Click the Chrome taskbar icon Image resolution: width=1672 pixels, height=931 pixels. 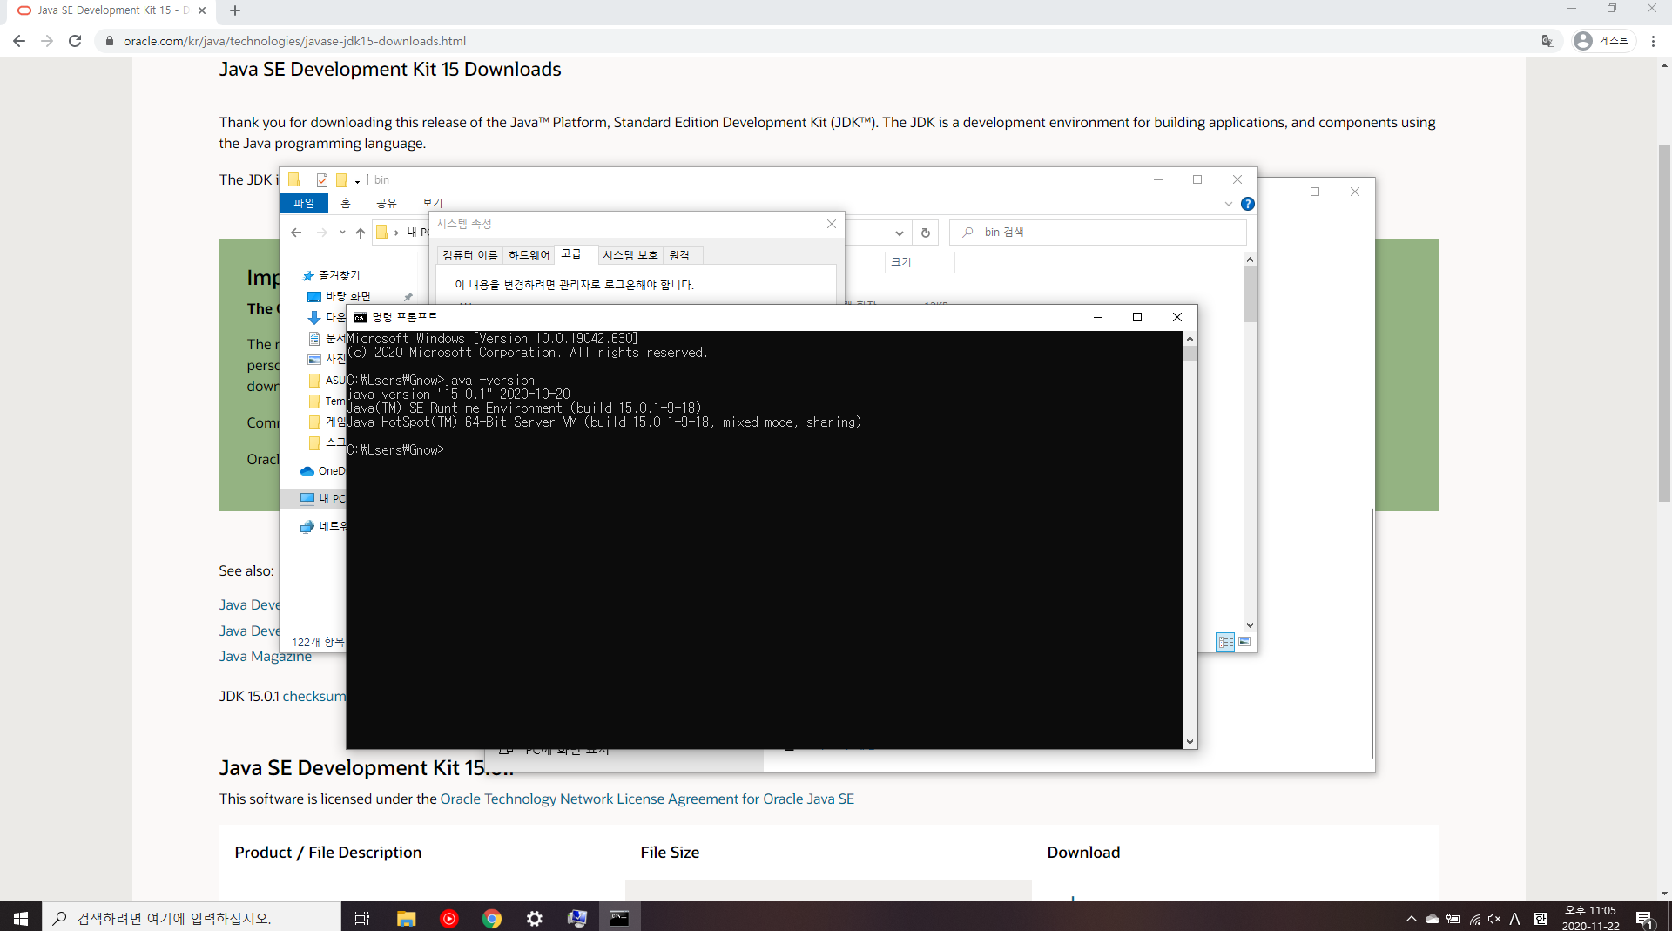[492, 918]
